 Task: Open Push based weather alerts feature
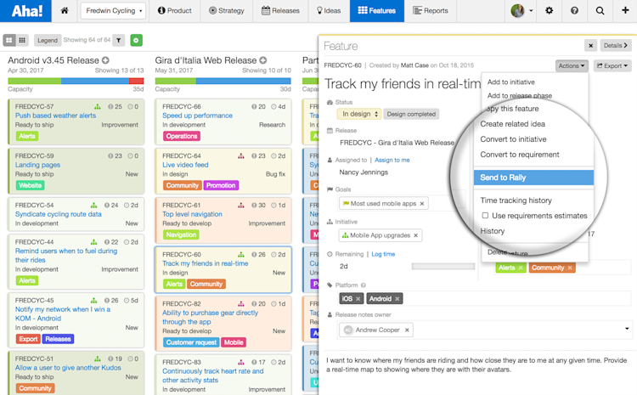click(x=56, y=116)
